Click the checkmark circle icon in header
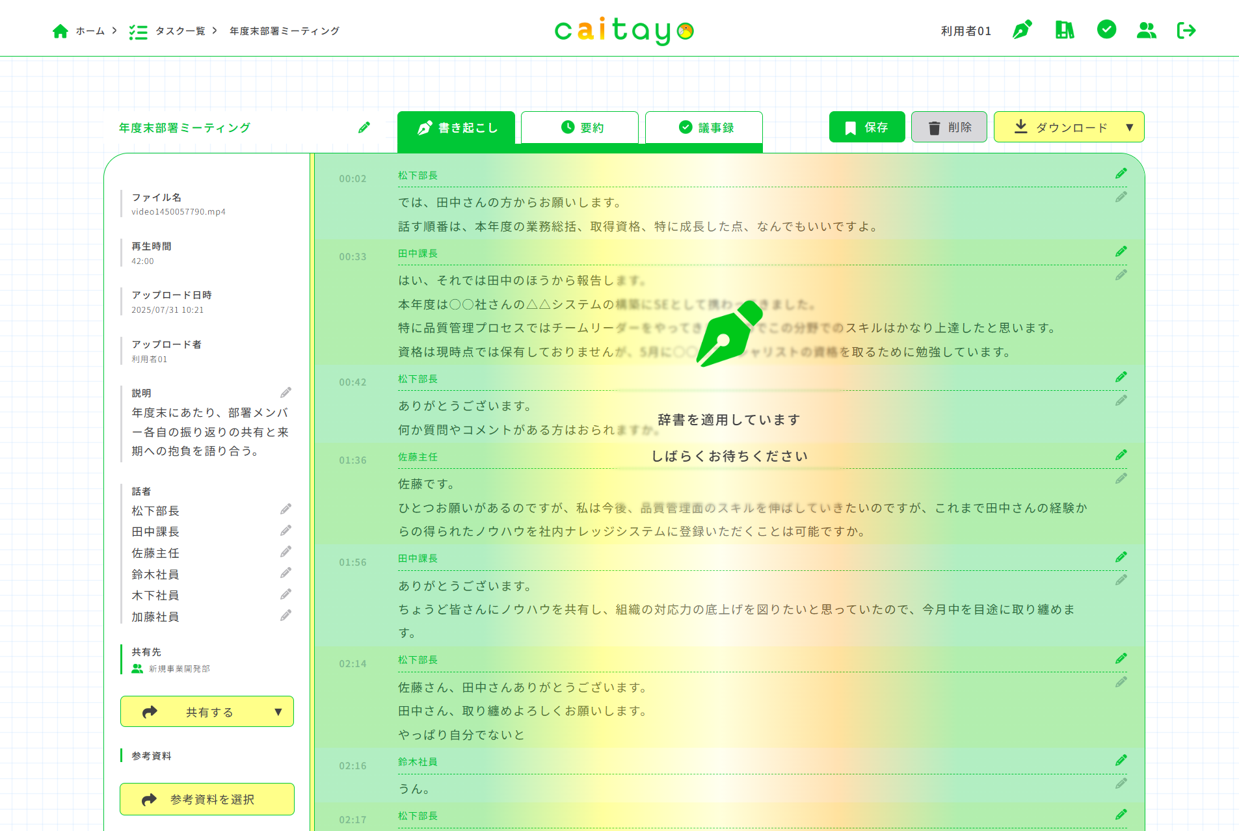1239x831 pixels. tap(1106, 29)
